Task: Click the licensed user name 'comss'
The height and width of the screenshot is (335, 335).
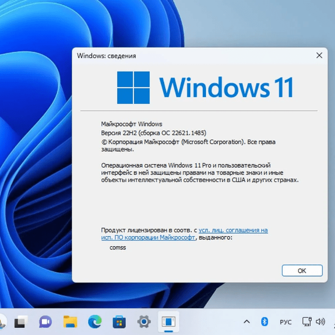Action: [118, 248]
